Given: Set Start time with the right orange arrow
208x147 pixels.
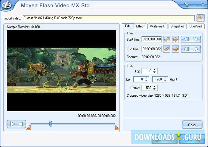Looking at the screenshot, I should [175, 39].
